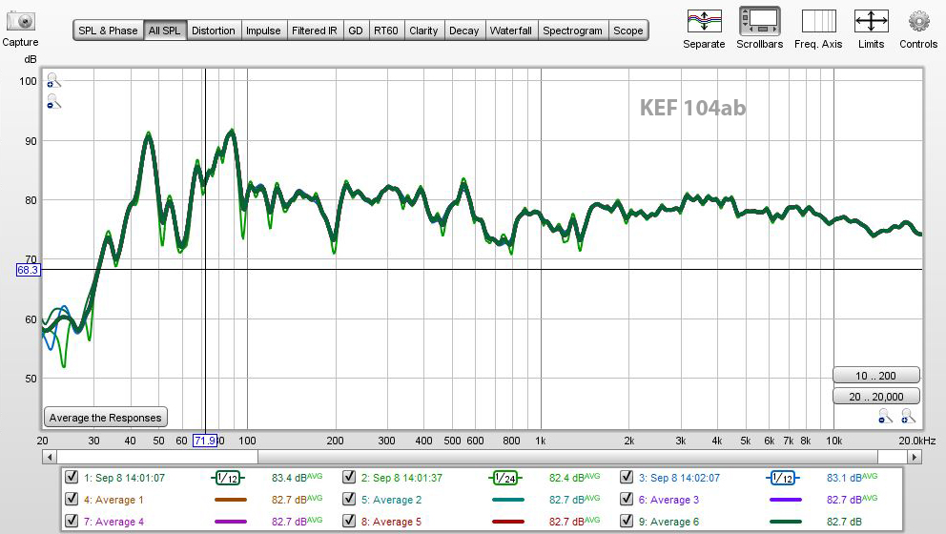Uncheck measurement 3: Sep 8 14:02:07
This screenshot has height=534, width=946.
[627, 477]
